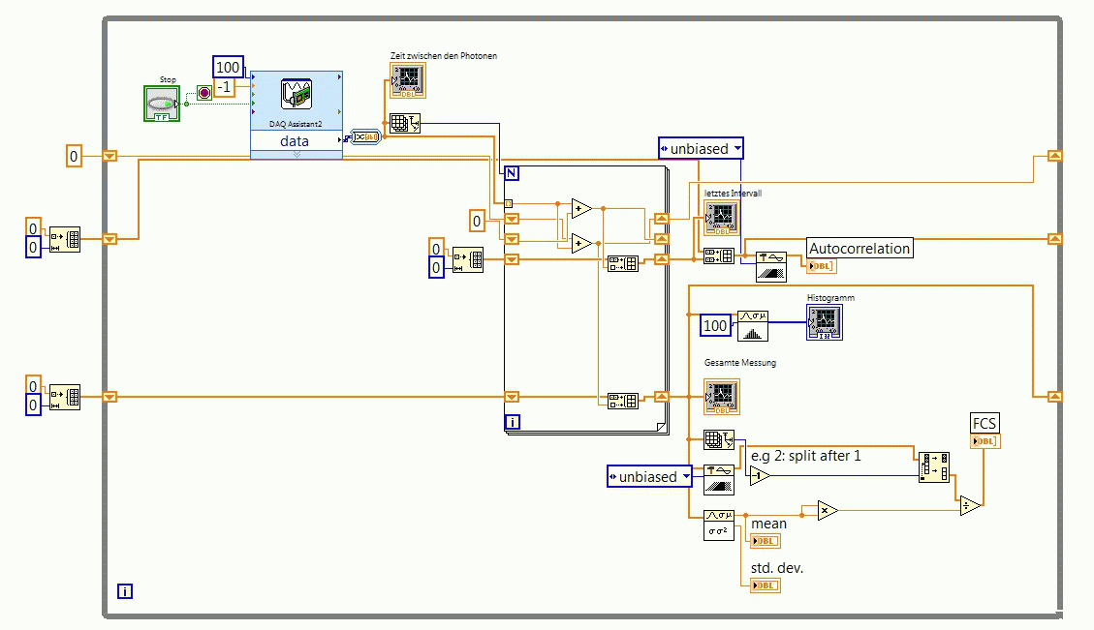Select the Zeit zwischen den Photonen graph terminal

coord(408,81)
